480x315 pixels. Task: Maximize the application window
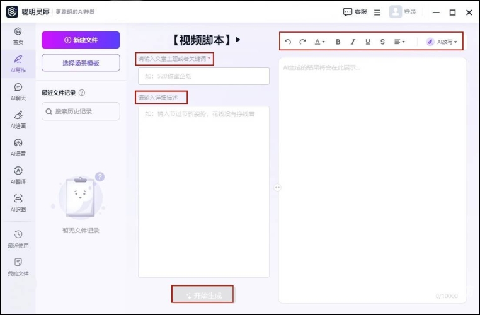452,12
